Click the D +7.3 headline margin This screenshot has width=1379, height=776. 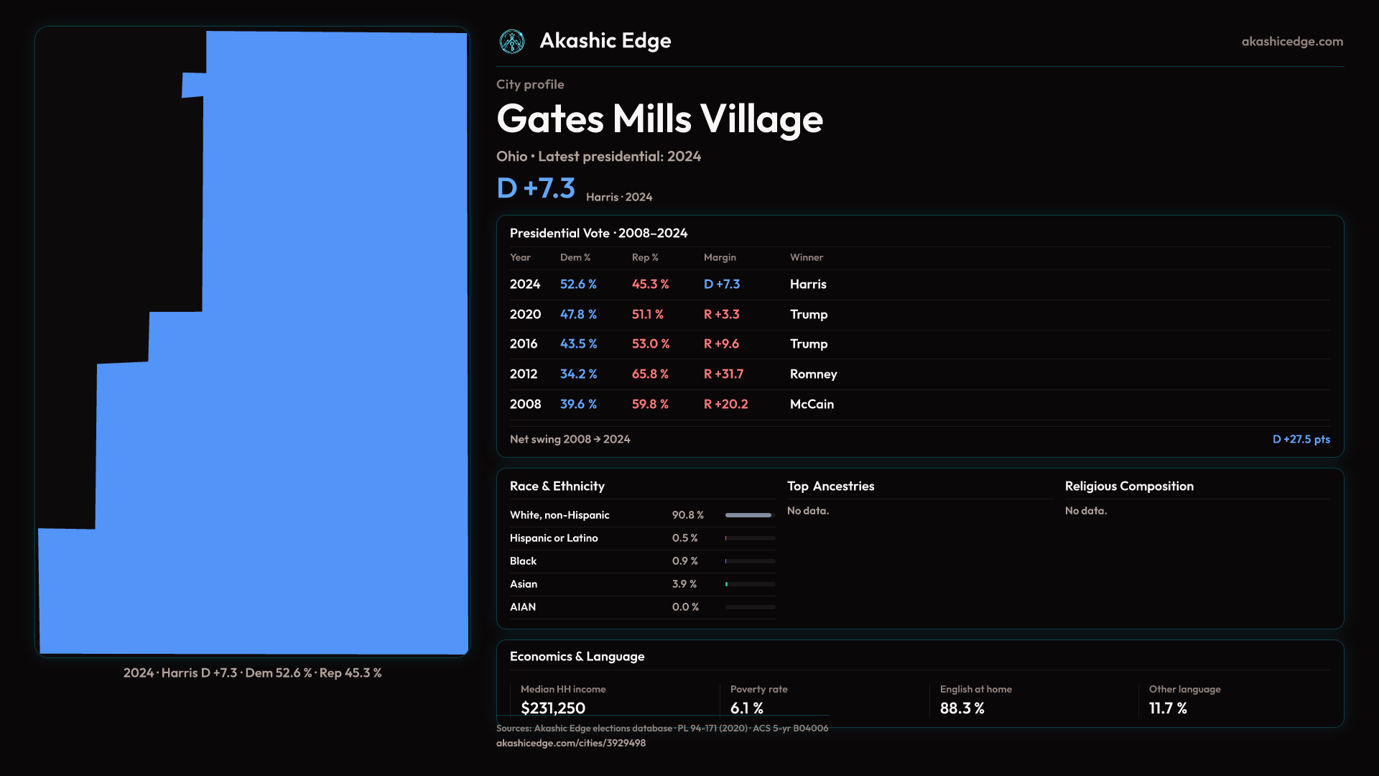[536, 188]
